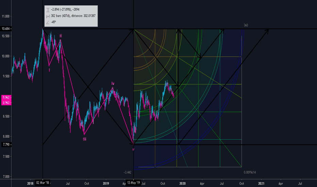Click the 10.000 price axis tick
317x187 pixels.
[x=6, y=56]
